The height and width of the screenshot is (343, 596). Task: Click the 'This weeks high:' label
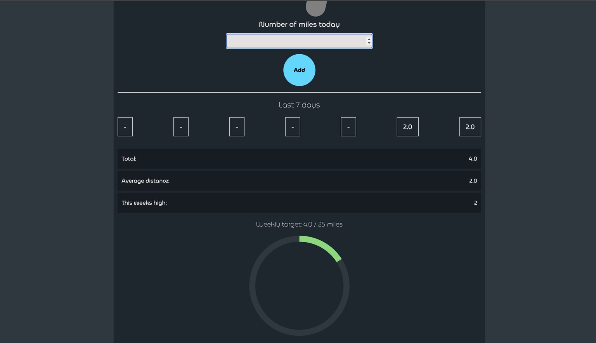[x=144, y=203]
